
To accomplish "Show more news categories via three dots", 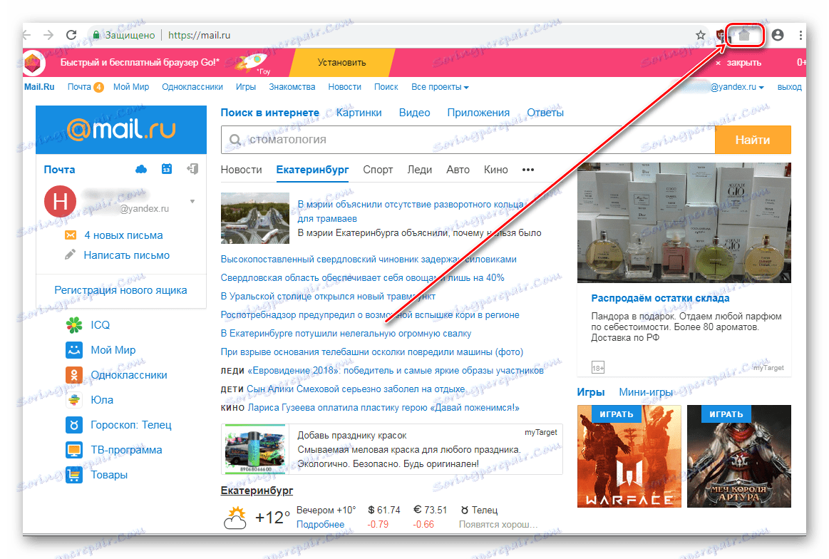I will (x=528, y=170).
